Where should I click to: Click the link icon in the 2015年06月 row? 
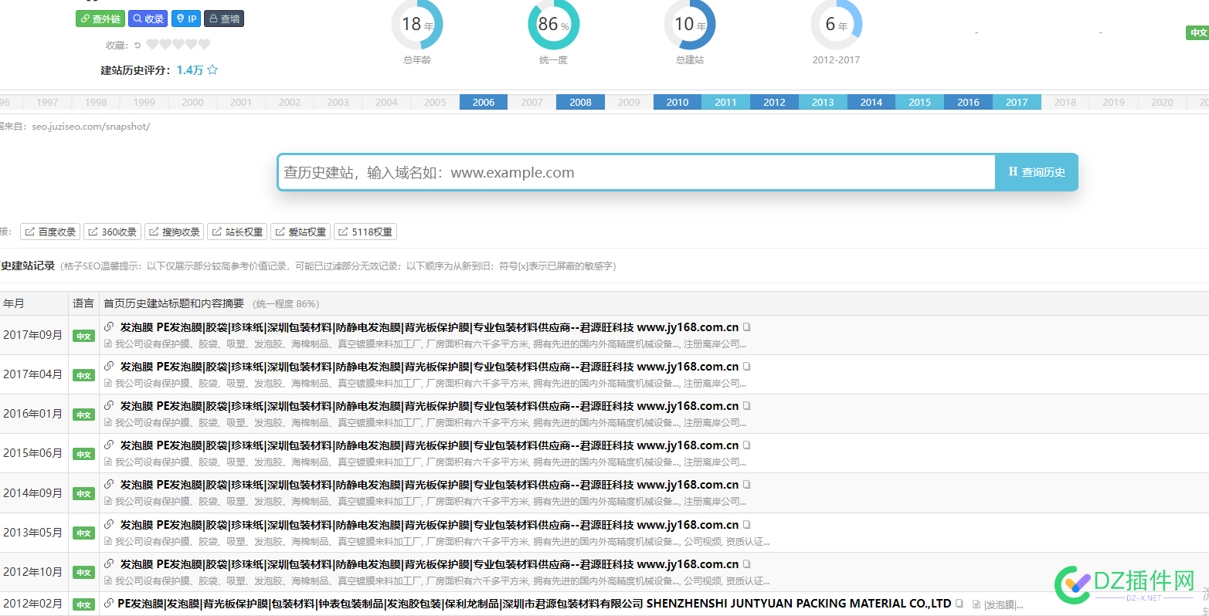pos(109,445)
